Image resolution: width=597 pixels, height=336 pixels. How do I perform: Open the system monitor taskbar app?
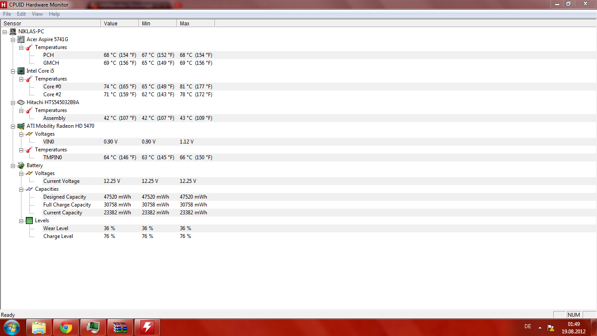point(93,327)
